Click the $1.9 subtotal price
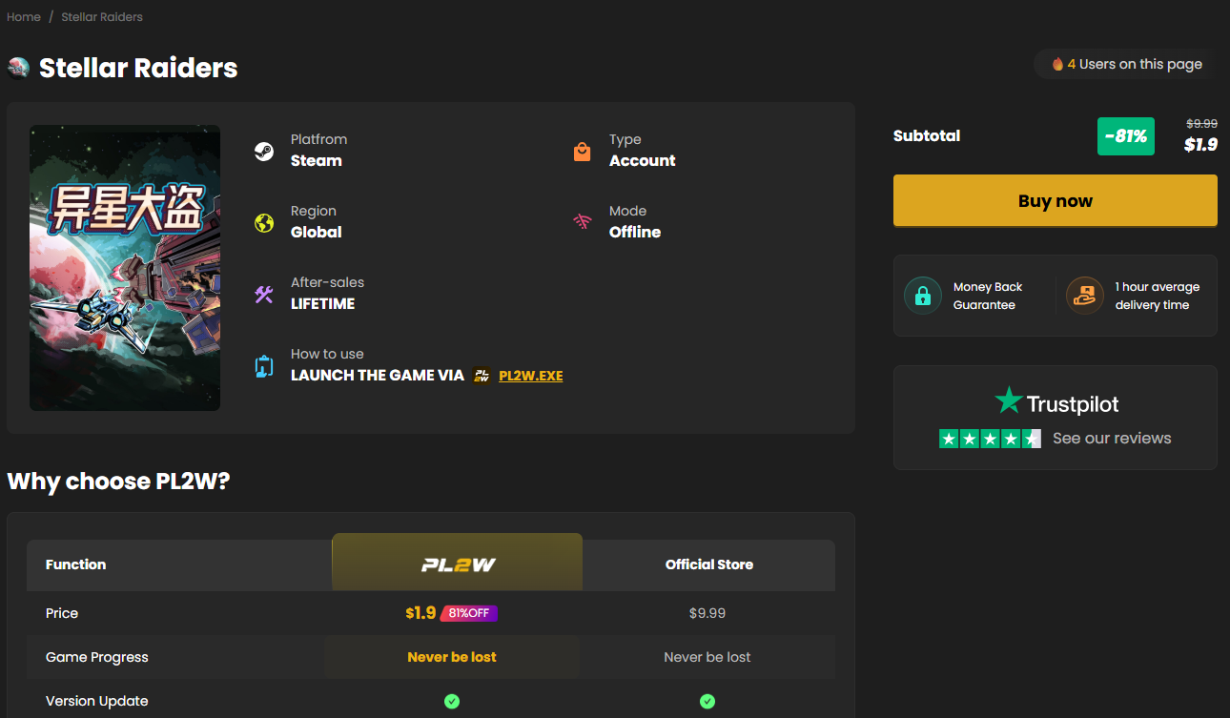 click(1200, 145)
